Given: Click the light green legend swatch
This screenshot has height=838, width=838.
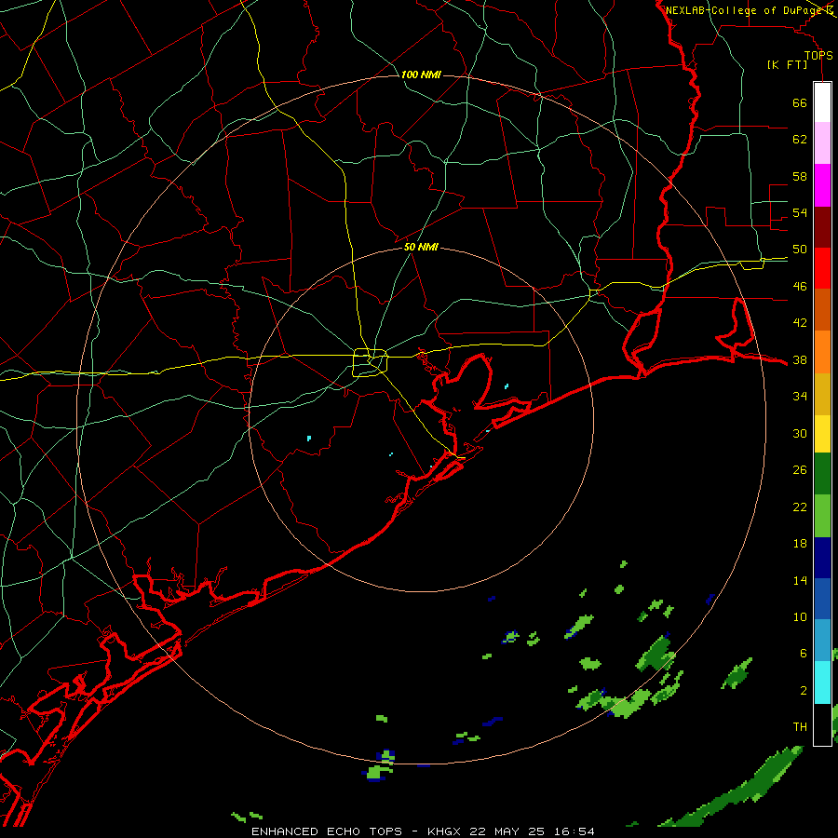Looking at the screenshot, I should coord(822,516).
